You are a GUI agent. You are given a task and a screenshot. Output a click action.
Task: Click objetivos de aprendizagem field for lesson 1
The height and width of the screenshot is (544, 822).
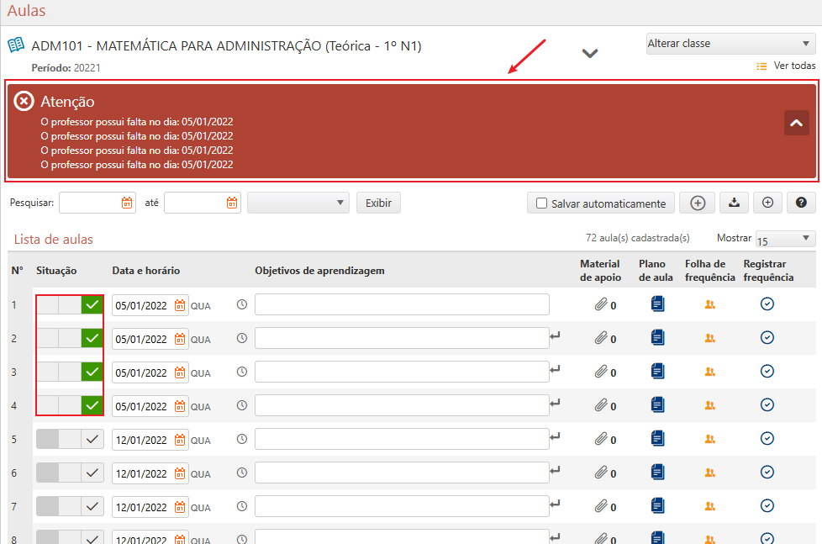(402, 304)
